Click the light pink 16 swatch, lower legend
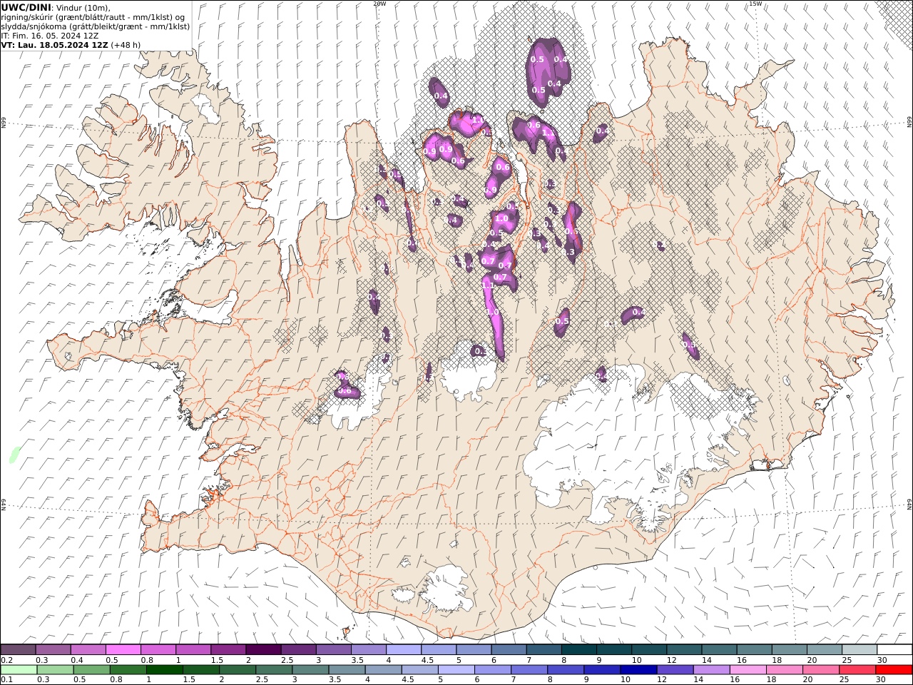The height and width of the screenshot is (685, 913). tap(748, 670)
